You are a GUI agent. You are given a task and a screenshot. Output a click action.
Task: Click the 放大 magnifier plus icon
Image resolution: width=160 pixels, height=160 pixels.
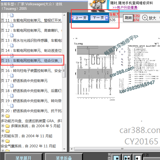tap(145, 18)
